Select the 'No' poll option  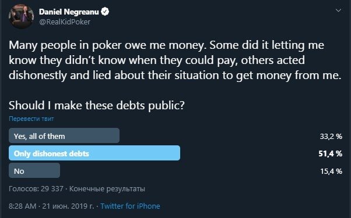(34, 170)
